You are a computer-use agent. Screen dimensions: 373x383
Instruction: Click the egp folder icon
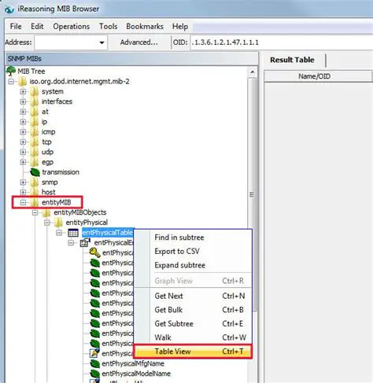tap(34, 162)
